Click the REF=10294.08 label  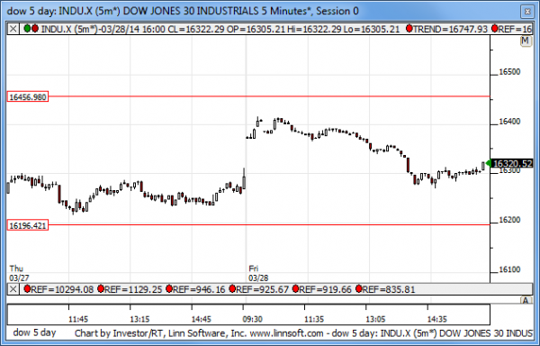(62, 289)
